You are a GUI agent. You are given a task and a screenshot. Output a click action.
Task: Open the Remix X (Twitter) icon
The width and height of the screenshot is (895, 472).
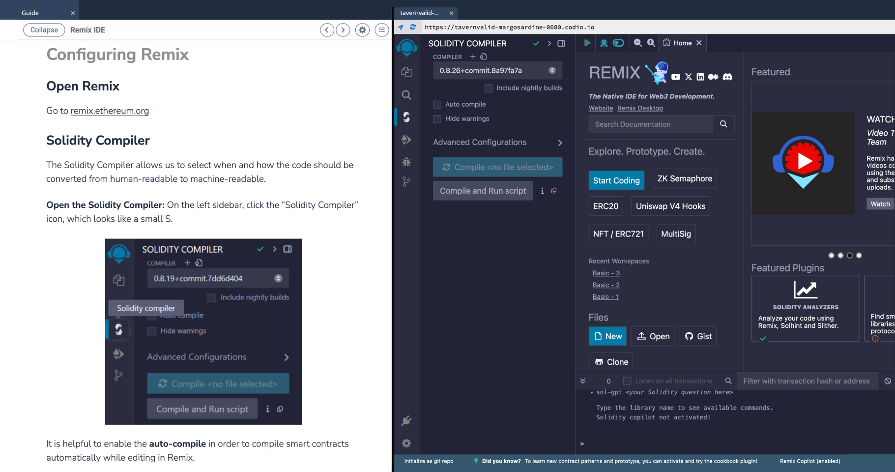[689, 77]
